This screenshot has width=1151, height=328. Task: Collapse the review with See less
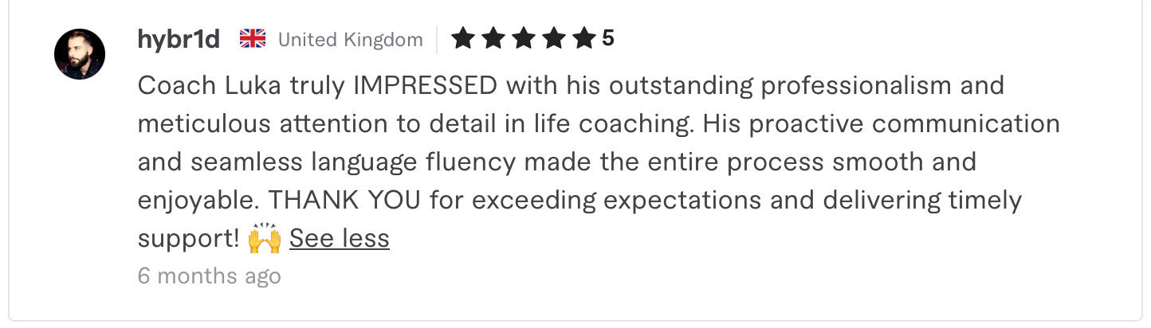coord(339,238)
